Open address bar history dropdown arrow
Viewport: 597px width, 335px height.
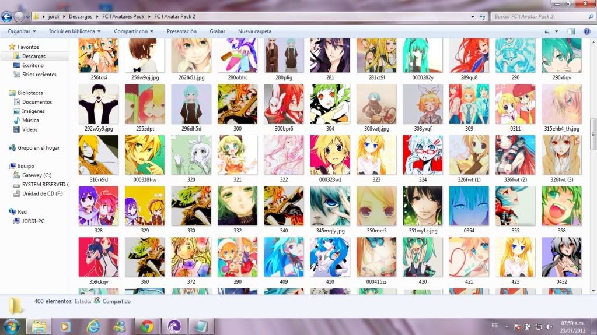point(473,17)
